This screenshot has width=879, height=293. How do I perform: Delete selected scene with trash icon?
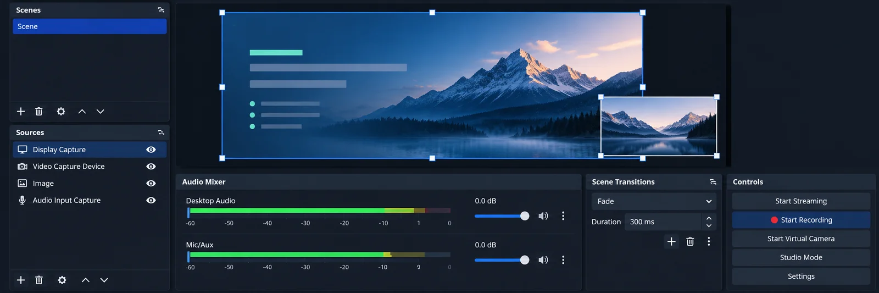[x=39, y=112]
